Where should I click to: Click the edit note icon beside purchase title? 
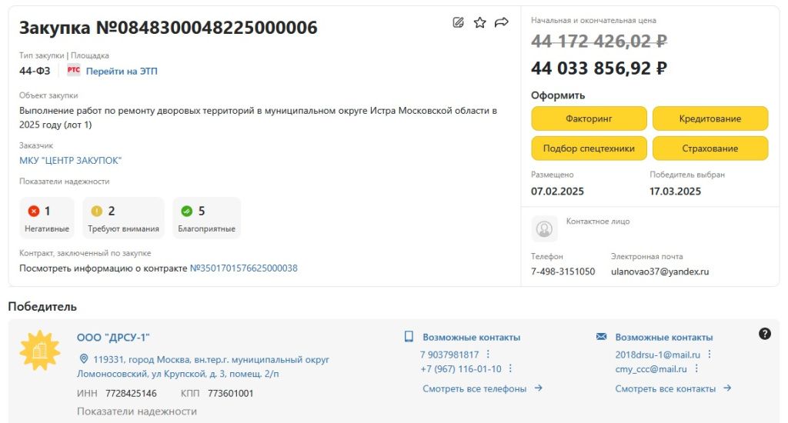[x=459, y=22]
